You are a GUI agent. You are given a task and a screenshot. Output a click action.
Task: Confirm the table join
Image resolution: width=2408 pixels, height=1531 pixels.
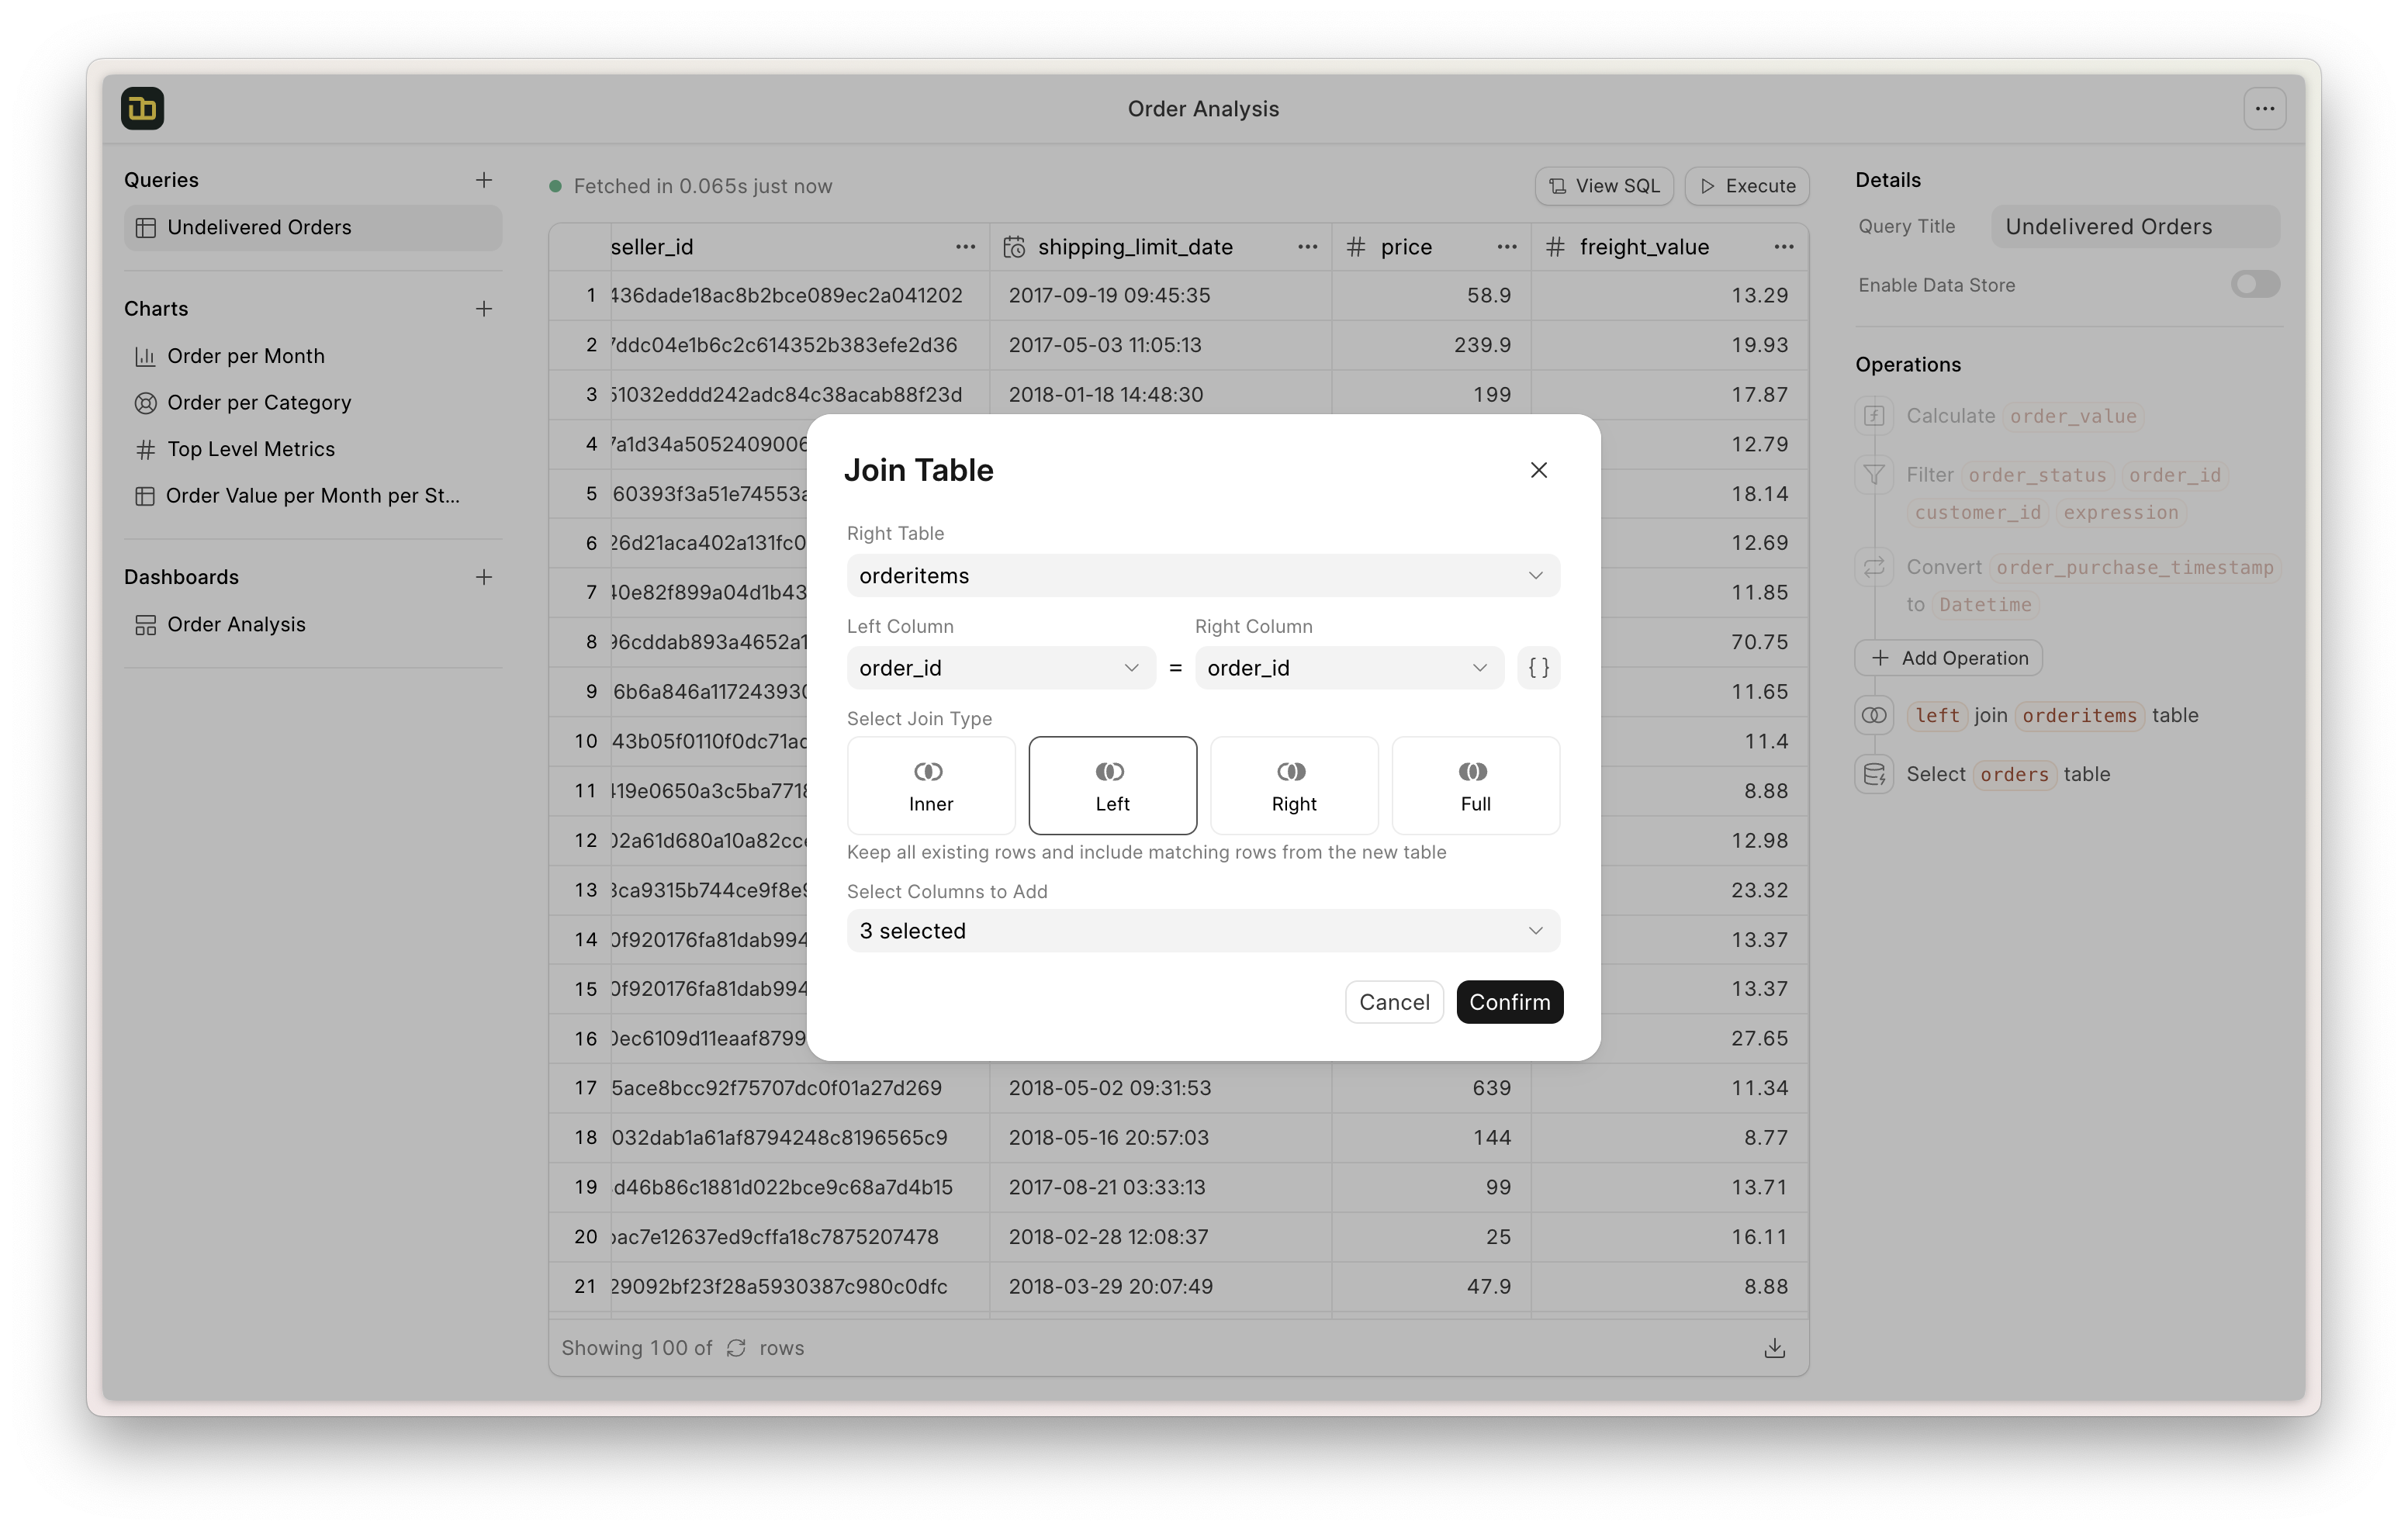click(1509, 1002)
